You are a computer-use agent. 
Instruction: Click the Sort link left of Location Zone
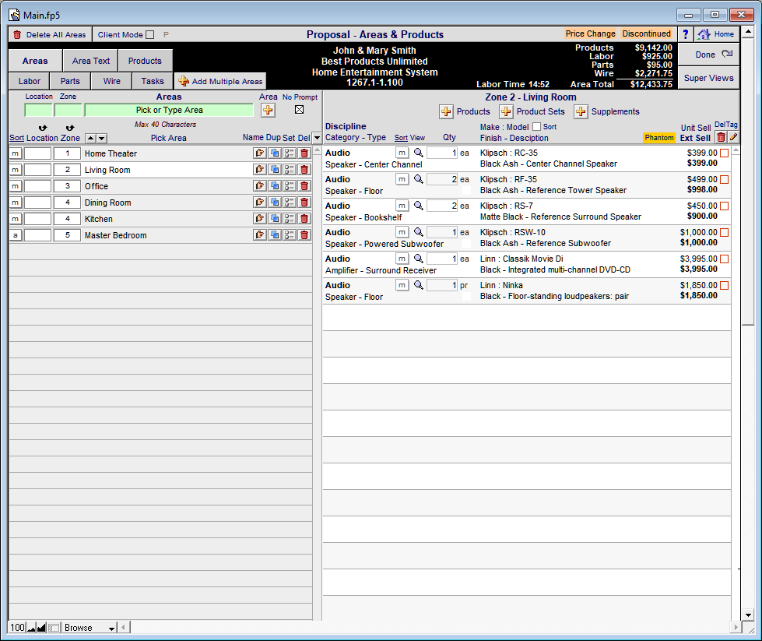[x=16, y=138]
